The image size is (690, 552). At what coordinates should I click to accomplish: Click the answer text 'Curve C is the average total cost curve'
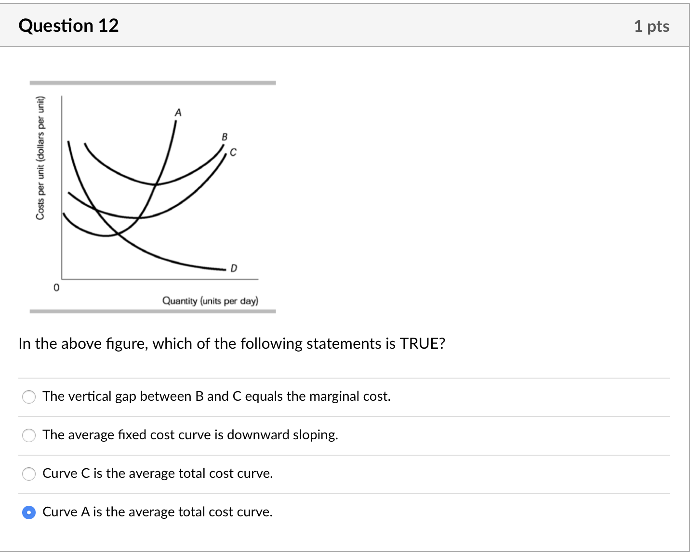[x=158, y=473]
